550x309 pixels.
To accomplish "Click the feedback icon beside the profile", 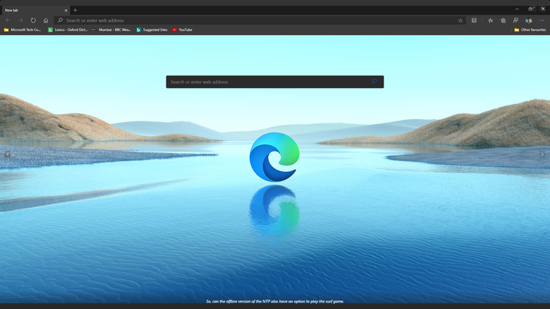I will [516, 21].
